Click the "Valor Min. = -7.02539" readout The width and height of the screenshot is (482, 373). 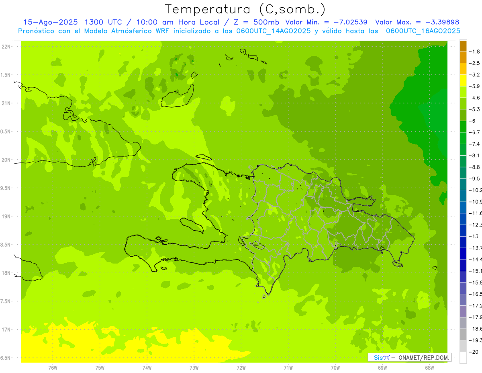pyautogui.click(x=326, y=22)
